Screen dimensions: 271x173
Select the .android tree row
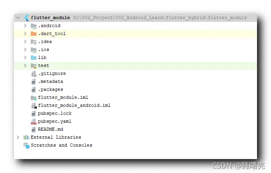pos(135,26)
